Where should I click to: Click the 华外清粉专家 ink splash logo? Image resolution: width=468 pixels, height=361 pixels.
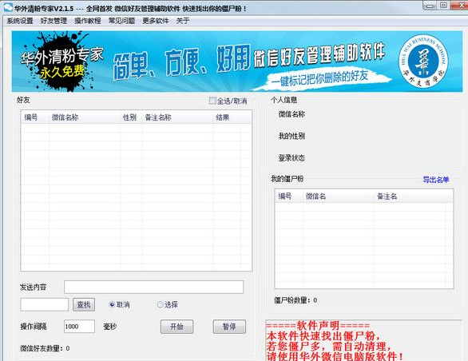click(x=62, y=61)
